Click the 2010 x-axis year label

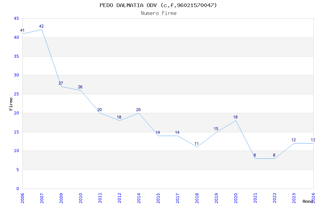point(81,198)
